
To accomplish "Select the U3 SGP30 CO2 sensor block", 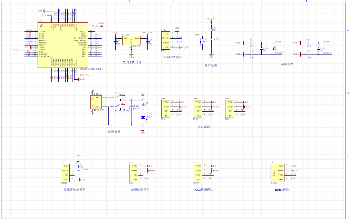I will pyautogui.click(x=198, y=172).
